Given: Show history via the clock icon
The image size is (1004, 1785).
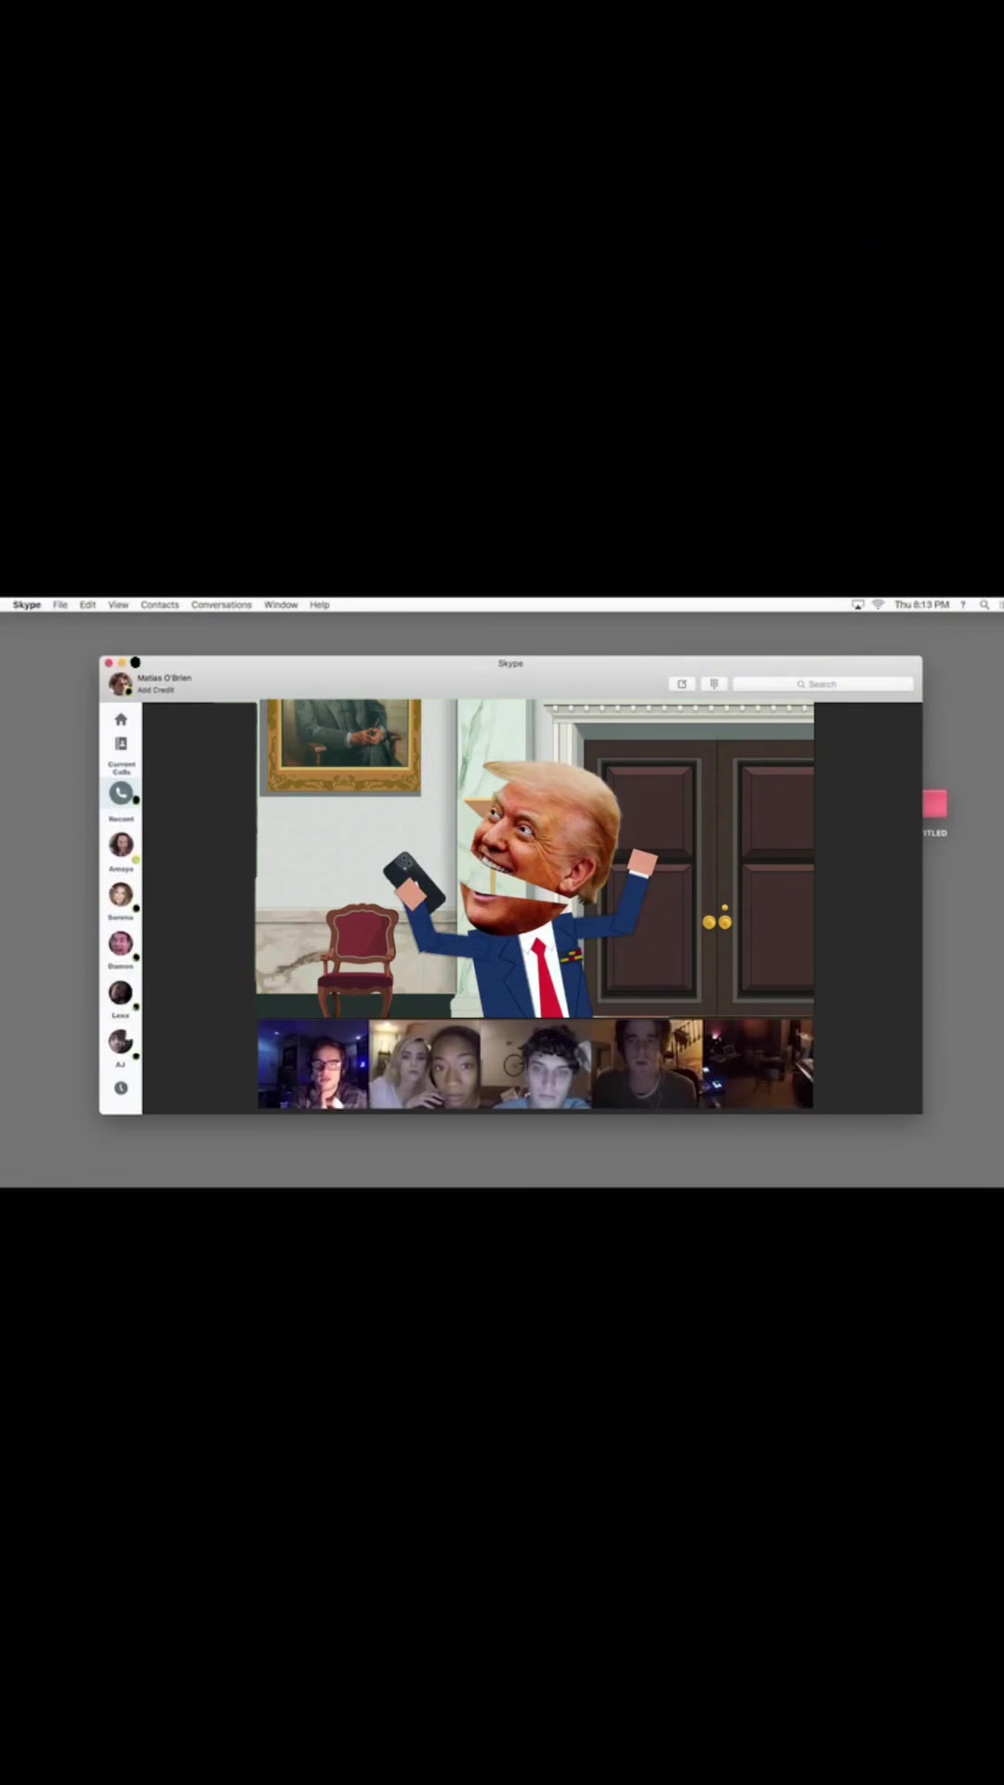Looking at the screenshot, I should [121, 1088].
